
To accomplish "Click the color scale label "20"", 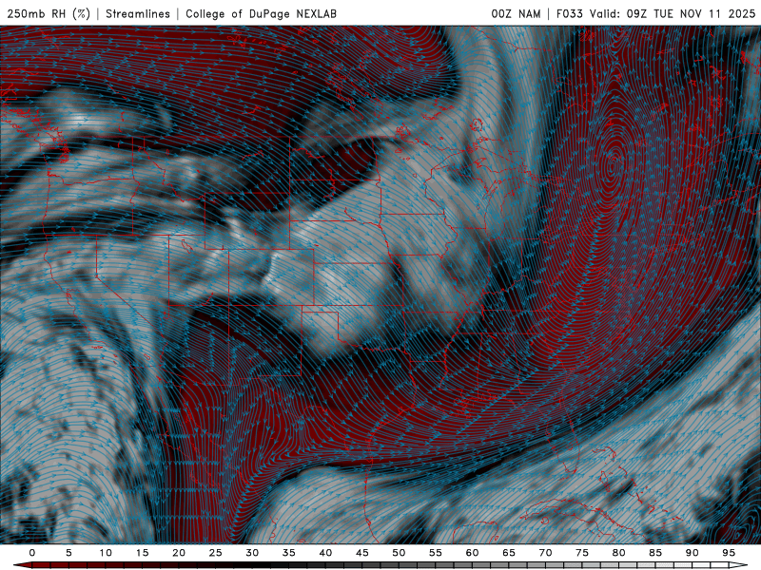I will (x=179, y=553).
